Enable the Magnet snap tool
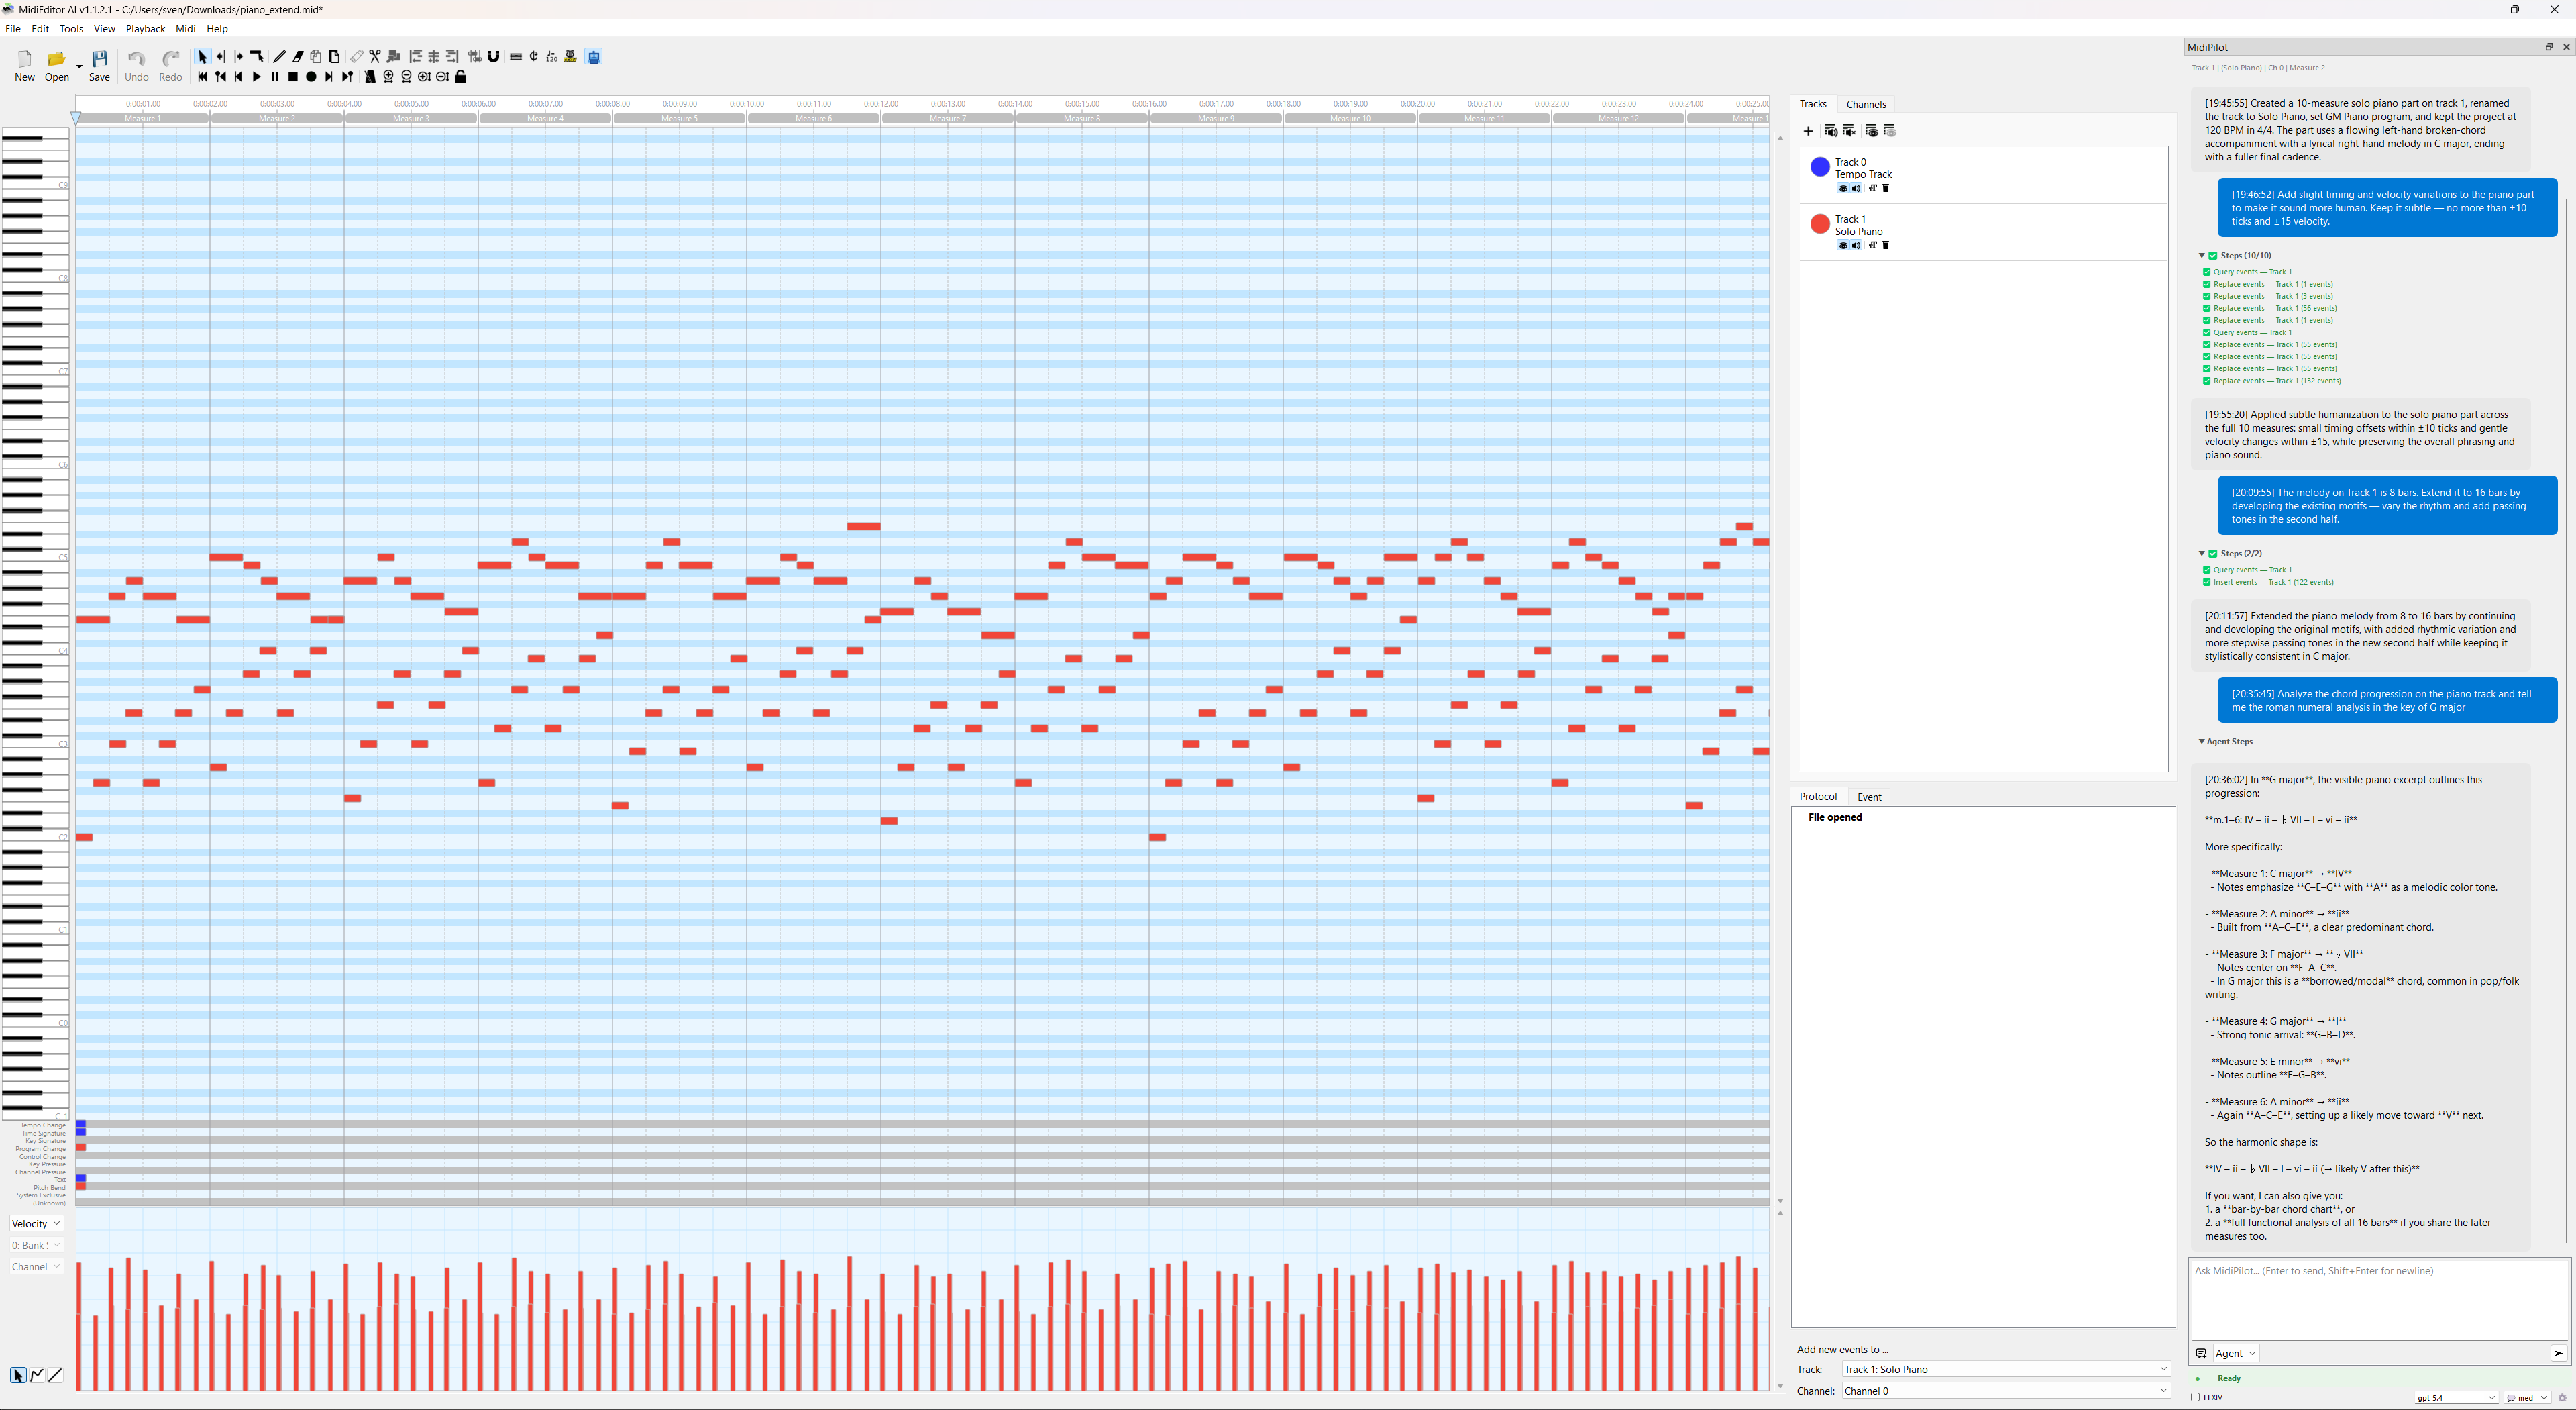 (x=494, y=57)
